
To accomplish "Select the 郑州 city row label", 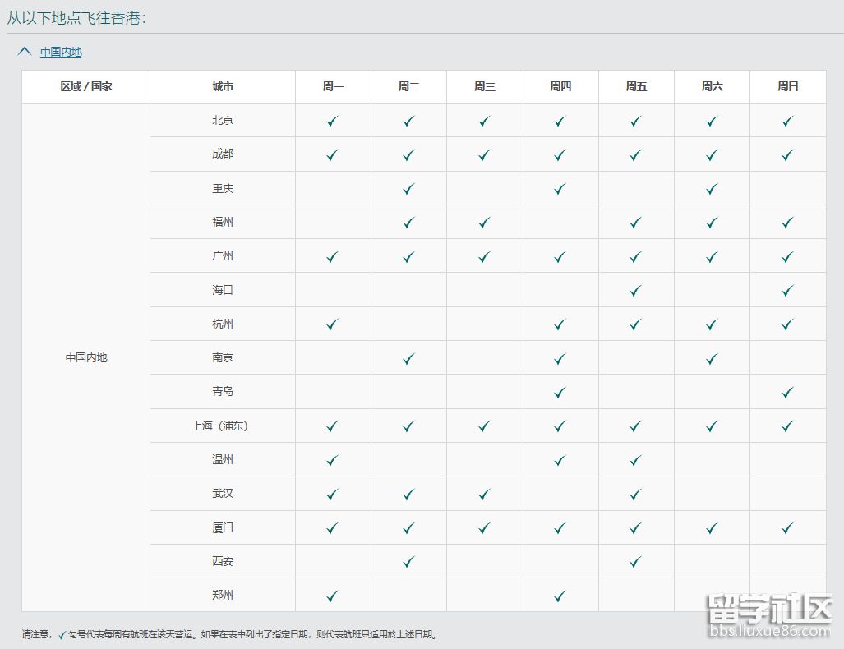I will coord(223,595).
